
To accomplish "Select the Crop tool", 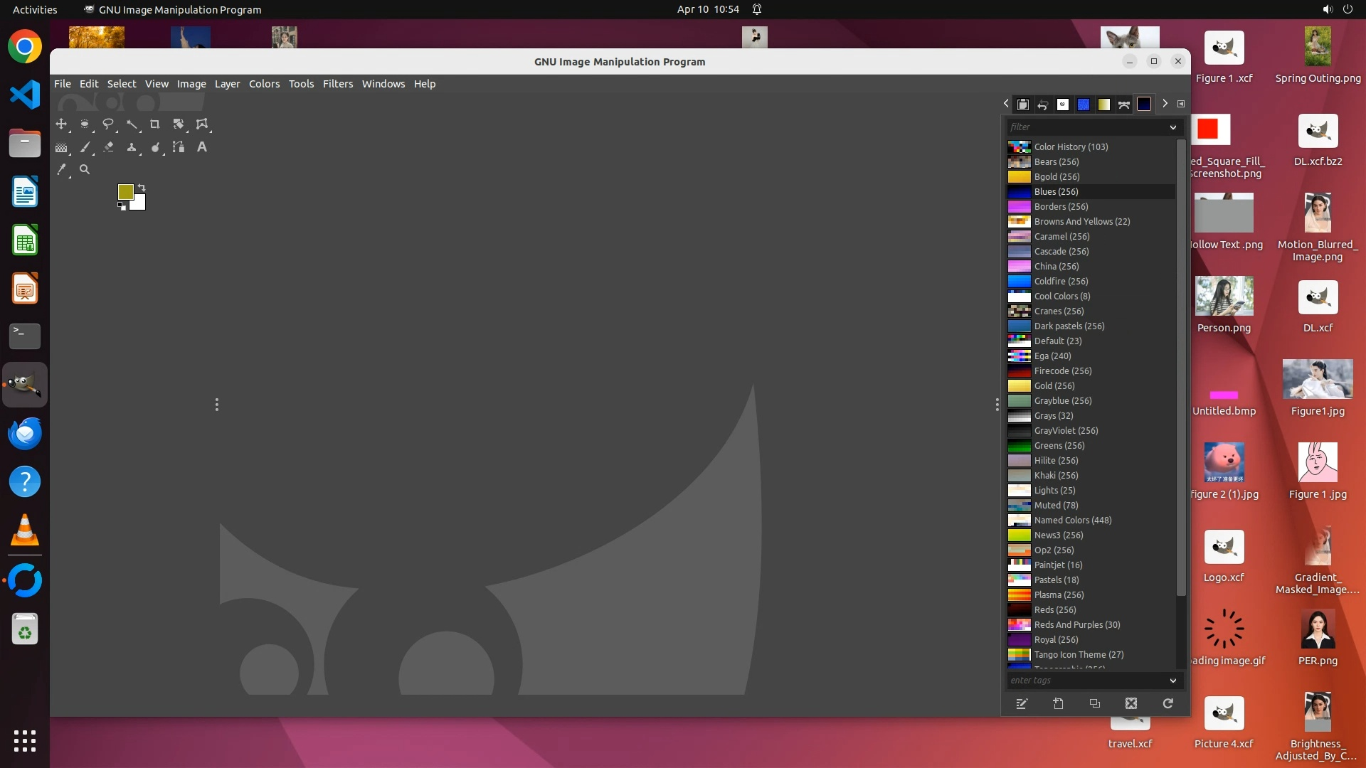I will point(154,124).
